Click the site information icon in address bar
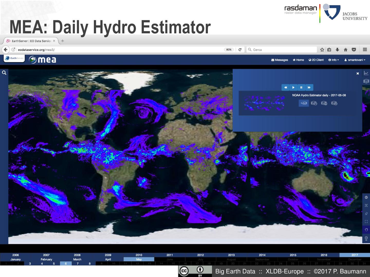The image size is (370, 277). tap(13, 50)
